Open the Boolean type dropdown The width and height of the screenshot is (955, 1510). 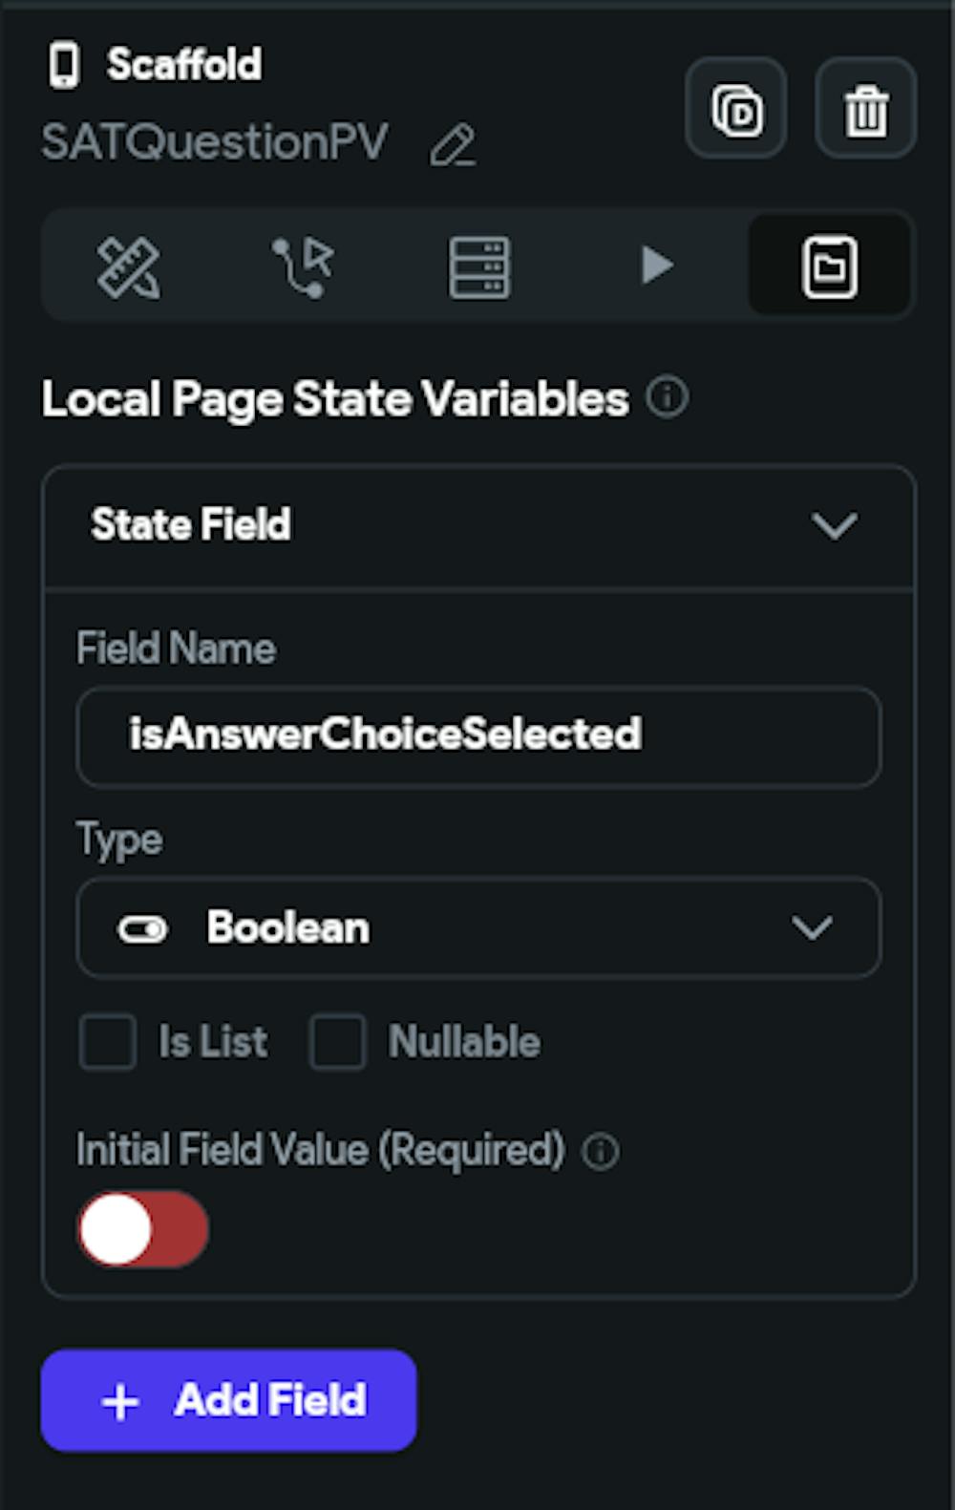click(x=477, y=927)
